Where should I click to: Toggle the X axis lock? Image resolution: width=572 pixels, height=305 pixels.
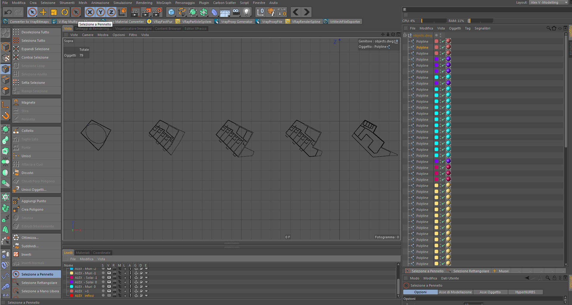(90, 12)
